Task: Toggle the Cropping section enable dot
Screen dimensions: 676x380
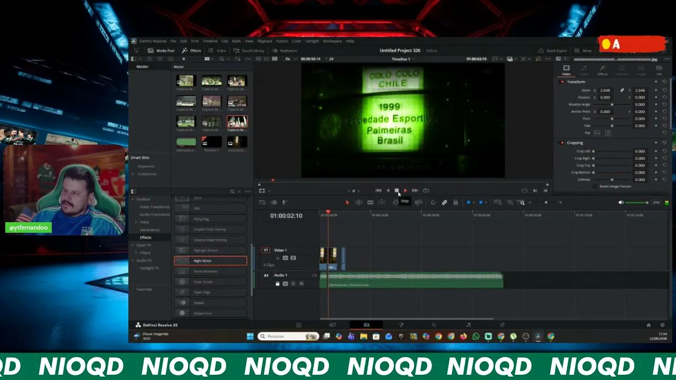Action: pos(562,143)
